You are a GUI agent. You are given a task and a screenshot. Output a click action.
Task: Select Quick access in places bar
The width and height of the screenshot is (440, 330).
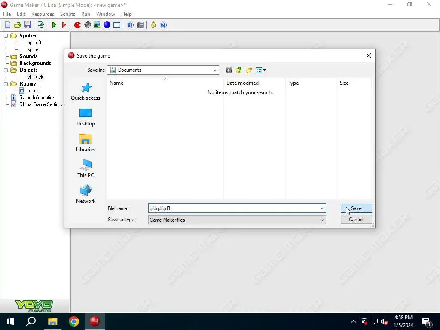(86, 91)
